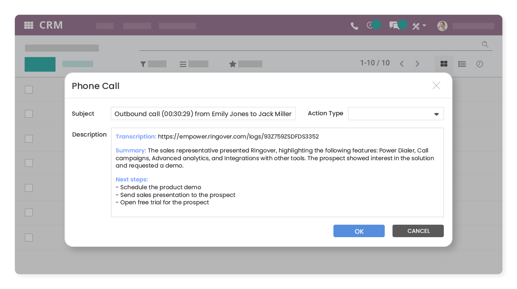Screen dimensions: 517x289
Task: Tick the third row checkbox
Action: 29,139
